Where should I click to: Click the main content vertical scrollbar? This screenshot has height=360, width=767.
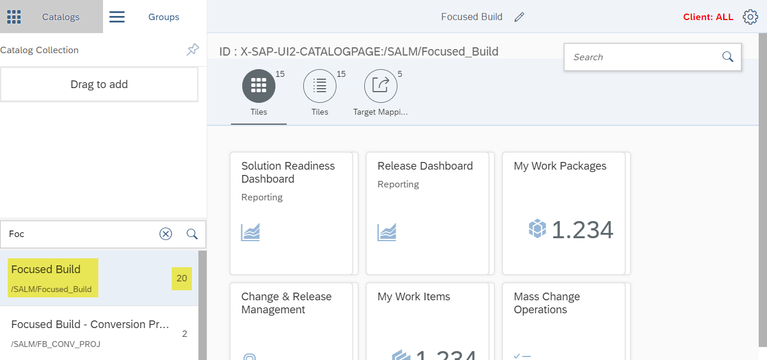pyautogui.click(x=763, y=189)
